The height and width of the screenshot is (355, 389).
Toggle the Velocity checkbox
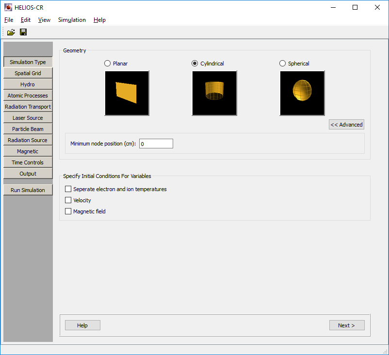68,200
